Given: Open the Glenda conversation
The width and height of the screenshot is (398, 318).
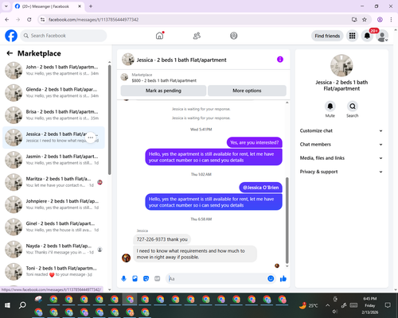Looking at the screenshot, I should pos(53,93).
